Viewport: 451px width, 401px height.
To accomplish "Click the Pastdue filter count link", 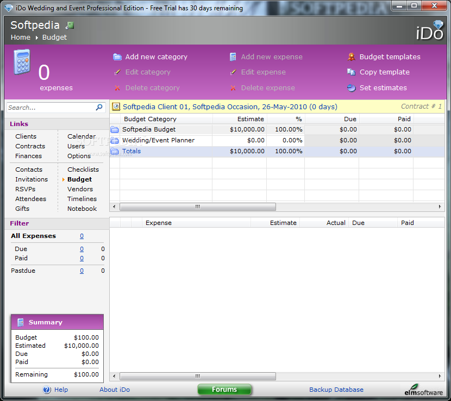I will click(x=82, y=271).
